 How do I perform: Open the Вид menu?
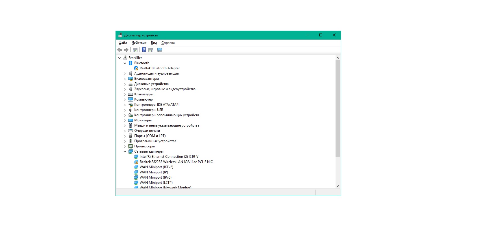pos(154,43)
